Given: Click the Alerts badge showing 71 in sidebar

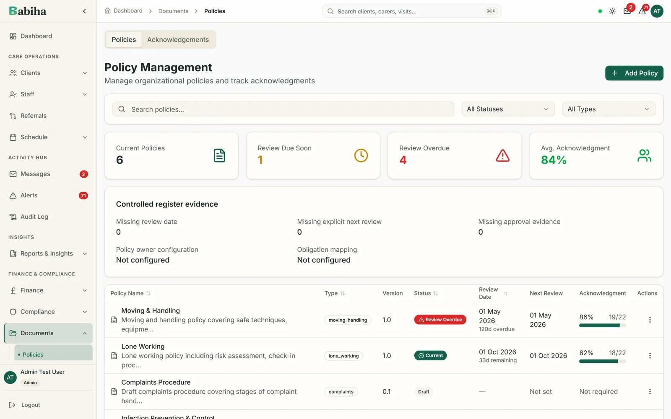Looking at the screenshot, I should [83, 195].
